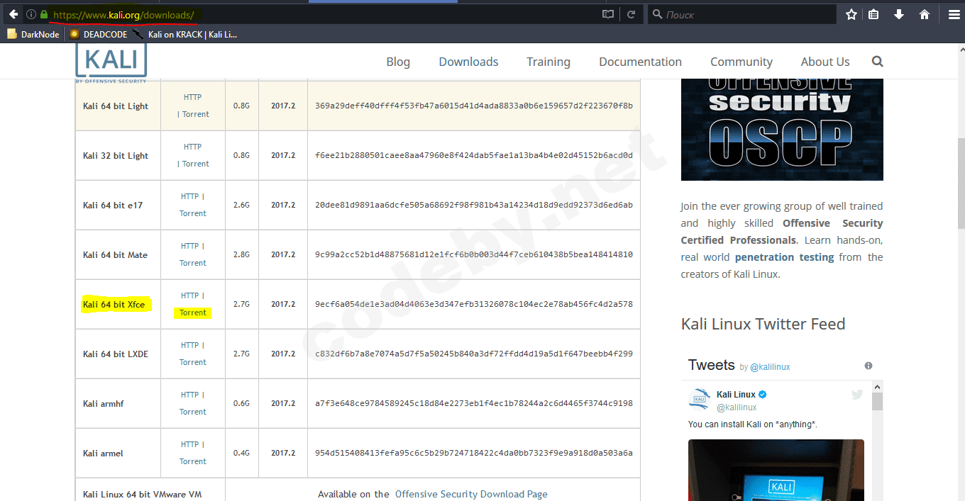Viewport: 965px width, 501px height.
Task: Show bookmarks list icon in toolbar
Action: pyautogui.click(x=874, y=14)
